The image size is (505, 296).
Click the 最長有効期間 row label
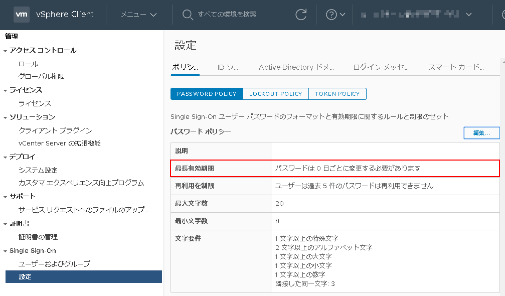[x=194, y=168]
